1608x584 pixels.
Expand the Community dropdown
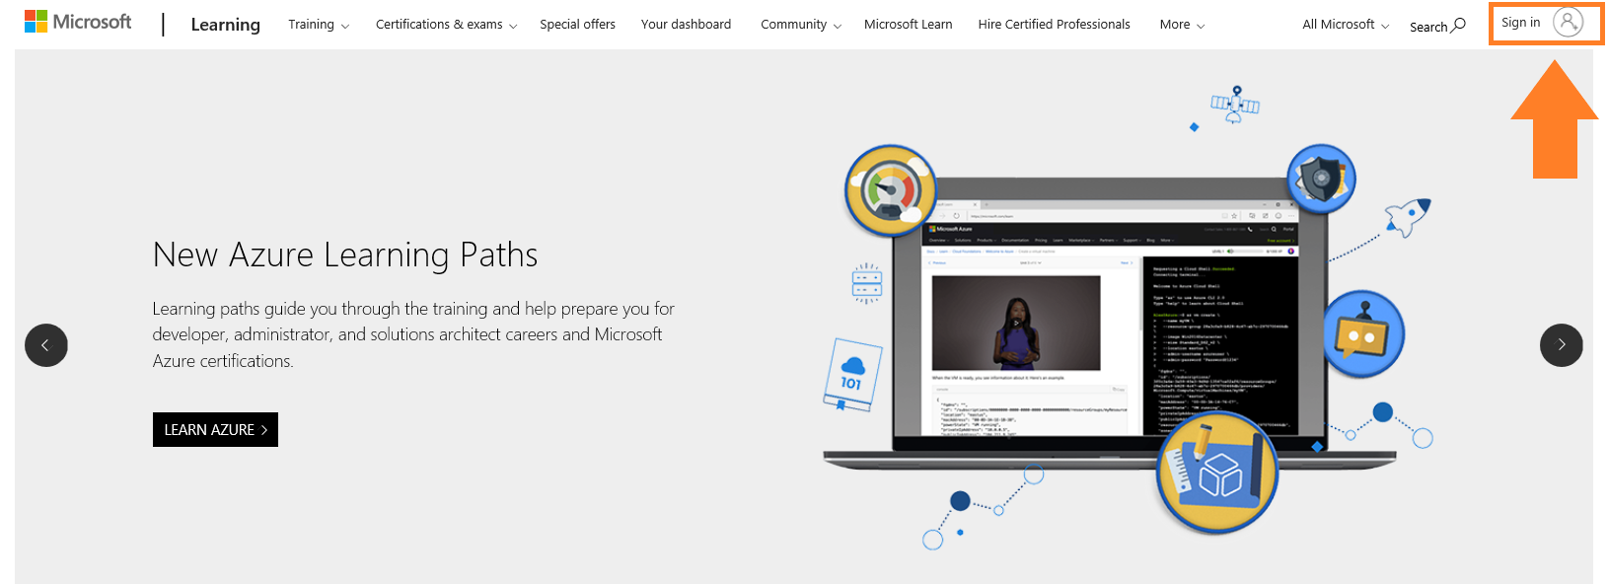800,25
